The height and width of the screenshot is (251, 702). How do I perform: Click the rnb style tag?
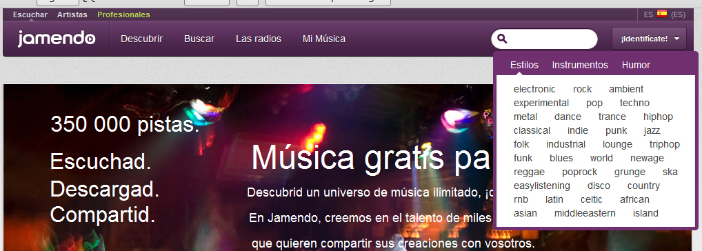click(521, 199)
